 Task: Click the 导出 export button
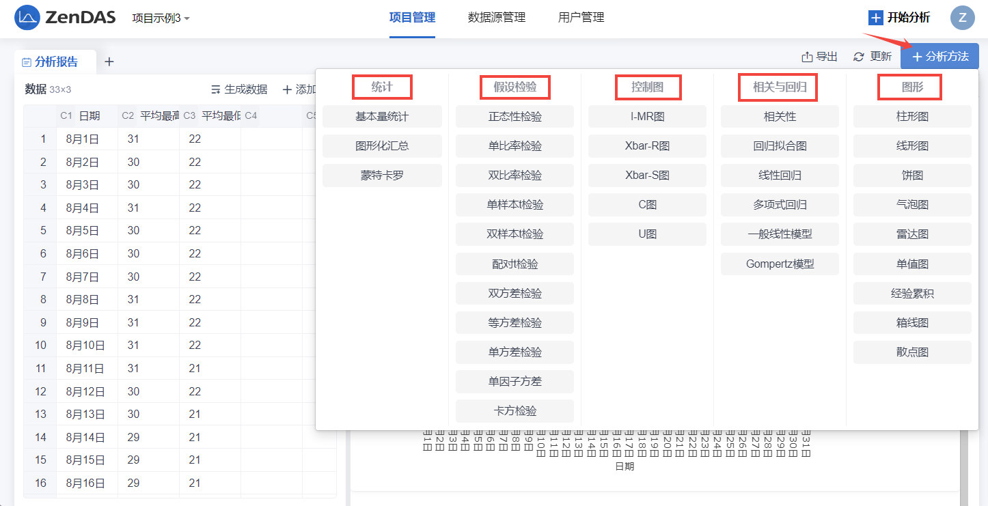click(819, 57)
